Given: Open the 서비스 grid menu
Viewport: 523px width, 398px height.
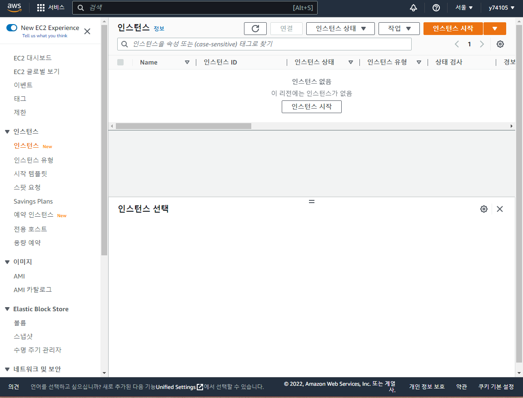Looking at the screenshot, I should (51, 8).
